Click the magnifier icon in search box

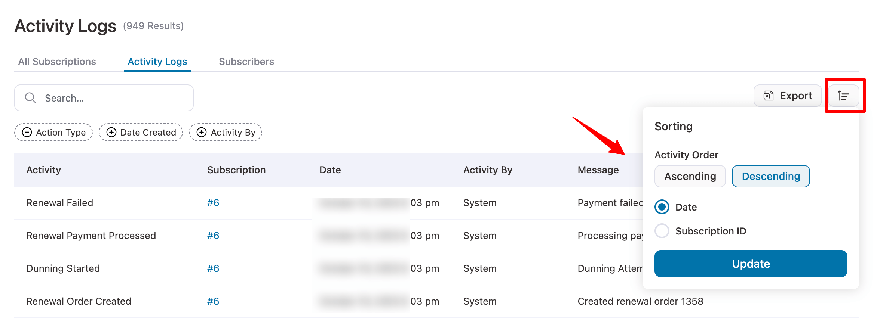coord(30,98)
